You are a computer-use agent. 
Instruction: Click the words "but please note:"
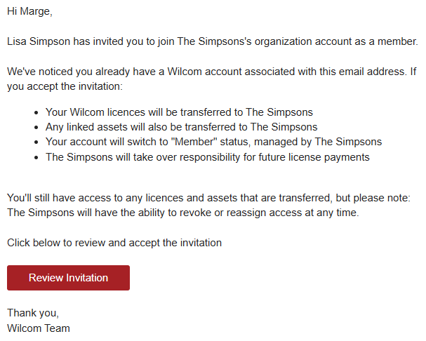[373, 198]
